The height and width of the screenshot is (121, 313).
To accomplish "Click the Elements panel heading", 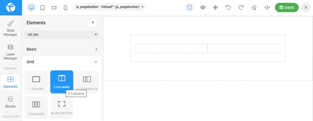I will (36, 23).
